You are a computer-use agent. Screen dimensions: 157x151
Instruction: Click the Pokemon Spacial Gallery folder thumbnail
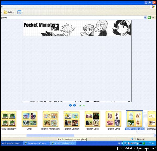pyautogui.click(x=134, y=119)
